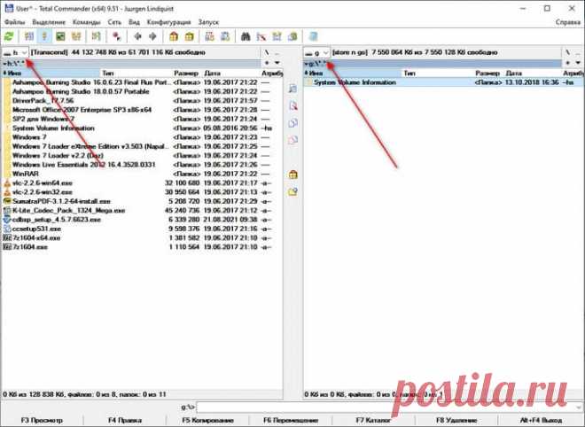This screenshot has width=585, height=427.
Task: Open the right panel drive dropdown showing g
Action: coord(316,52)
